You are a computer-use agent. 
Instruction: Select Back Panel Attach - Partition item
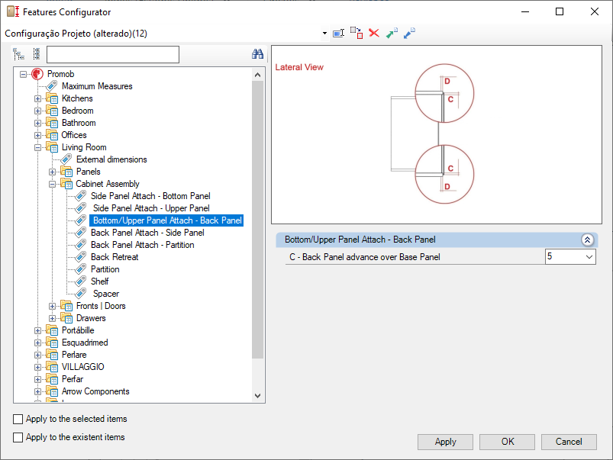click(x=142, y=245)
